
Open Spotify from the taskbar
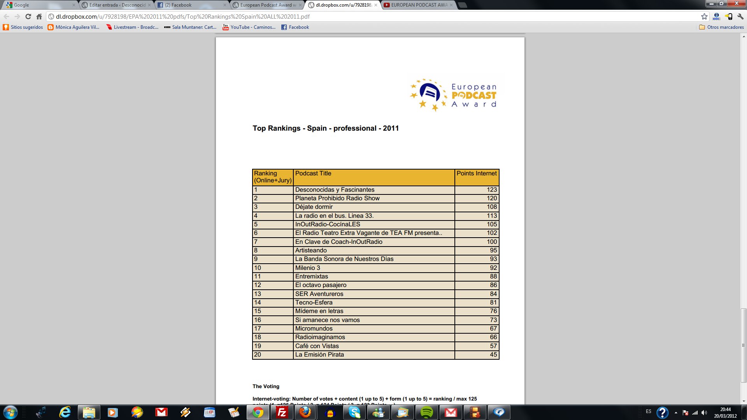[x=427, y=412]
